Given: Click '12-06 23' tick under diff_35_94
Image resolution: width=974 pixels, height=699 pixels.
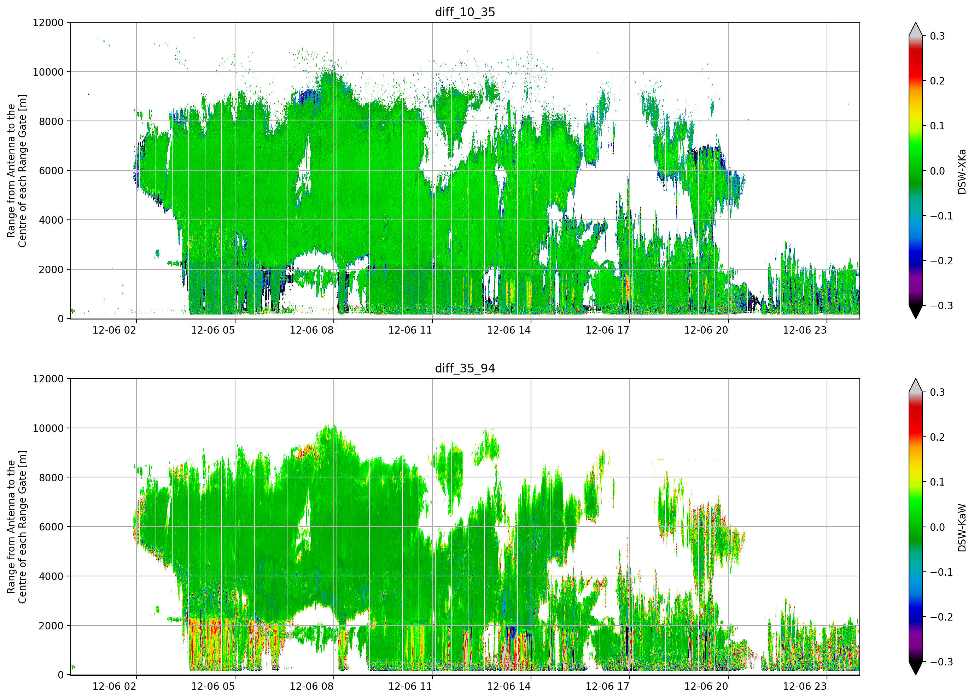Looking at the screenshot, I should coord(805,687).
